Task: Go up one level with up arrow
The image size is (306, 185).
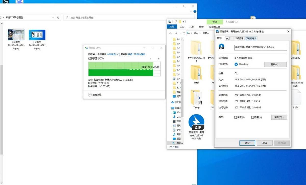Action: (x=184, y=33)
